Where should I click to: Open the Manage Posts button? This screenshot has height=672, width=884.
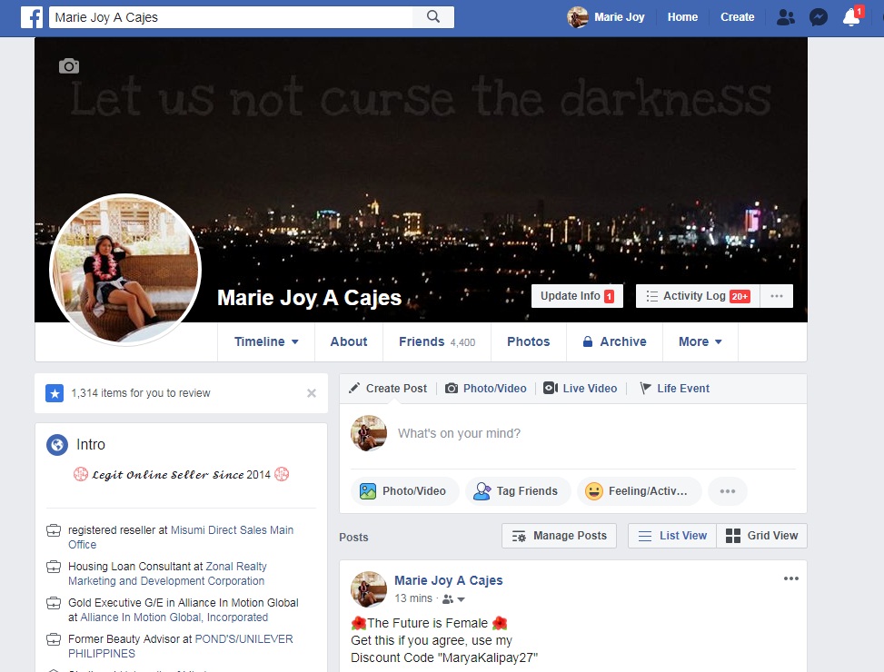tap(559, 536)
